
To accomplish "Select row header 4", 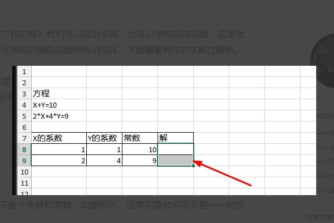I will [x=24, y=105].
